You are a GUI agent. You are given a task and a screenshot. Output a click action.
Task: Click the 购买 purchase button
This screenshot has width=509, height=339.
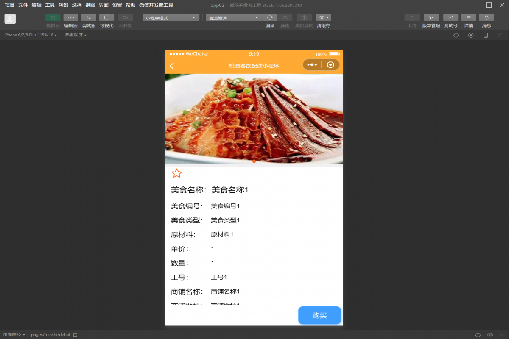click(319, 315)
